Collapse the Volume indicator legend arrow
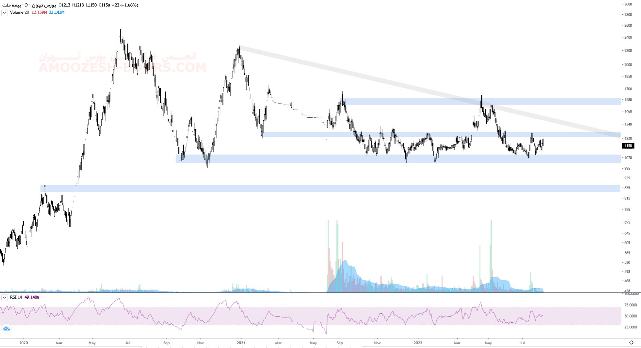 click(4, 13)
